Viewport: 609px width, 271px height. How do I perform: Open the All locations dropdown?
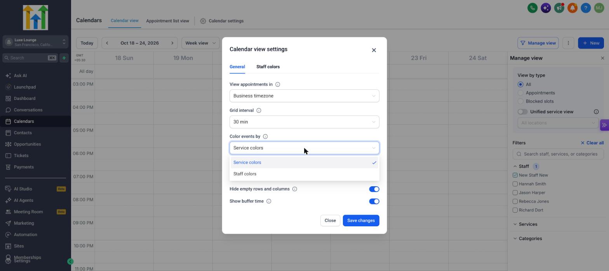click(x=558, y=123)
